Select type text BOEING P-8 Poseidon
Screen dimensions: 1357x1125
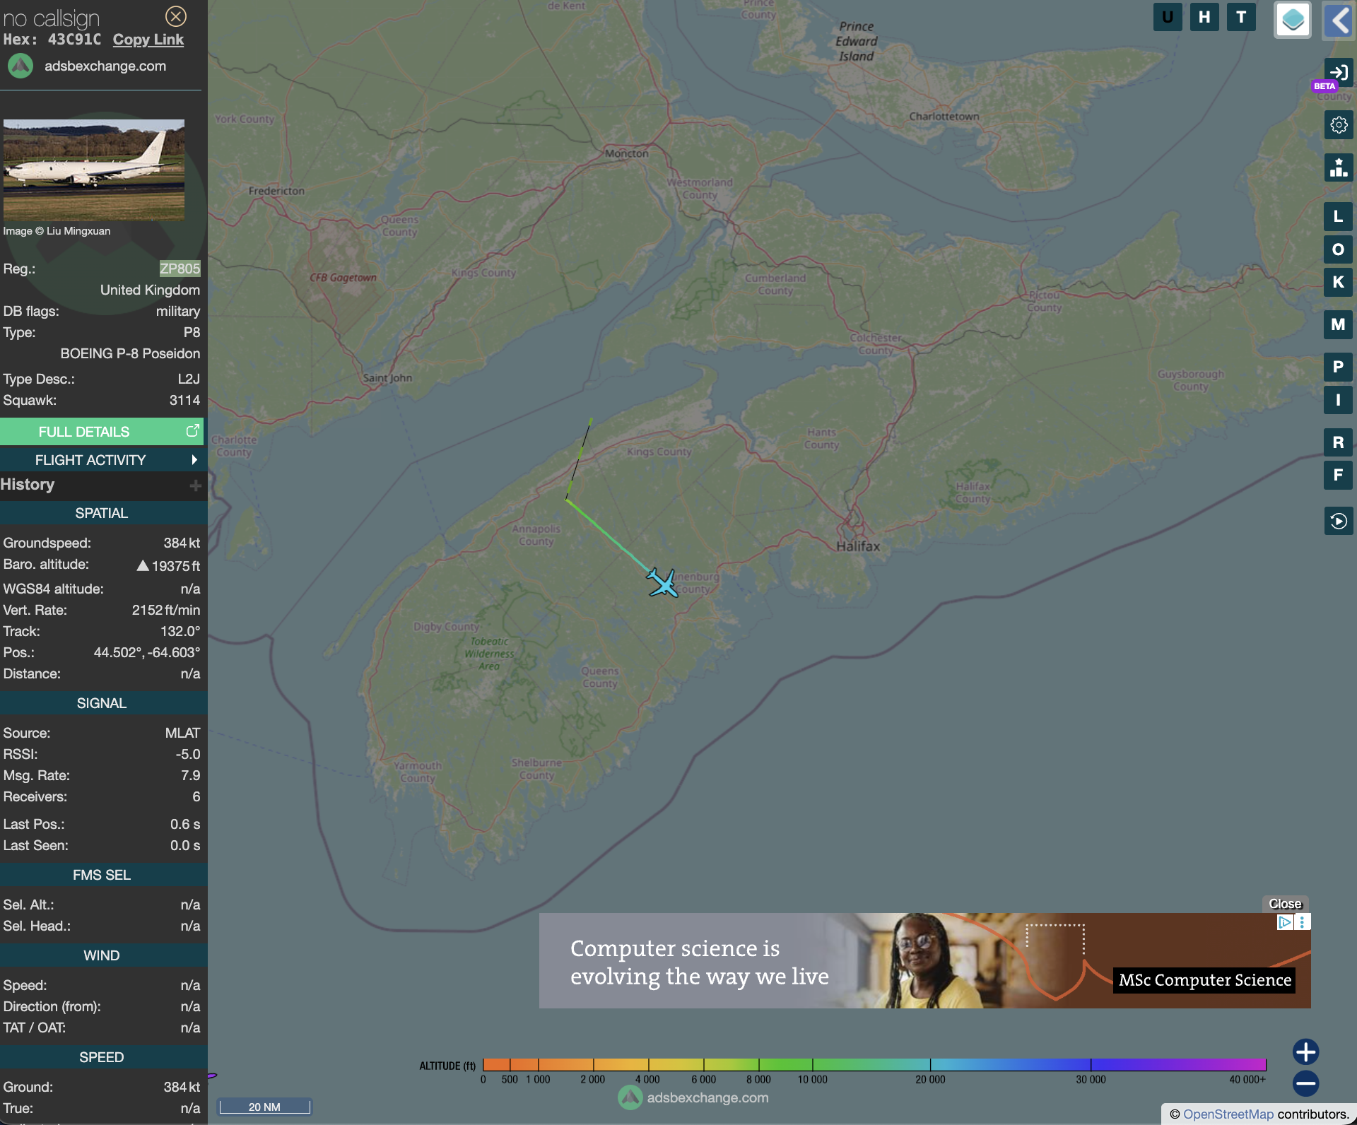click(130, 353)
